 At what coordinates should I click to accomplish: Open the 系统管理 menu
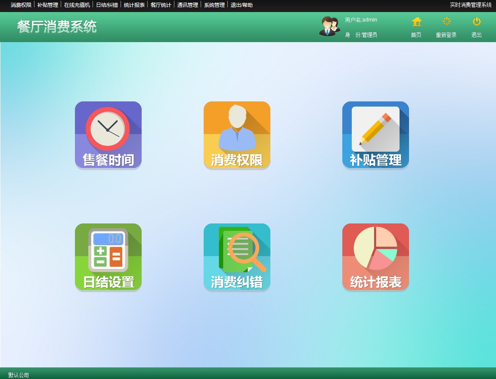(214, 5)
